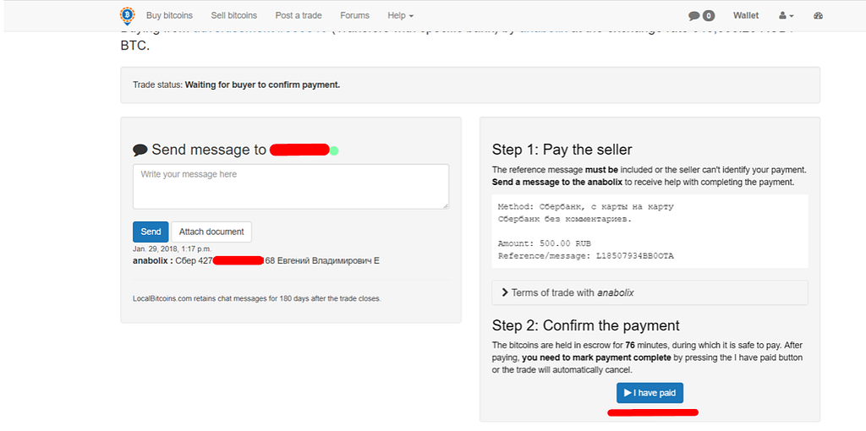Screen dimensions: 866x431
Task: Select the Amount: 500.00 RUB line
Action: (x=545, y=243)
